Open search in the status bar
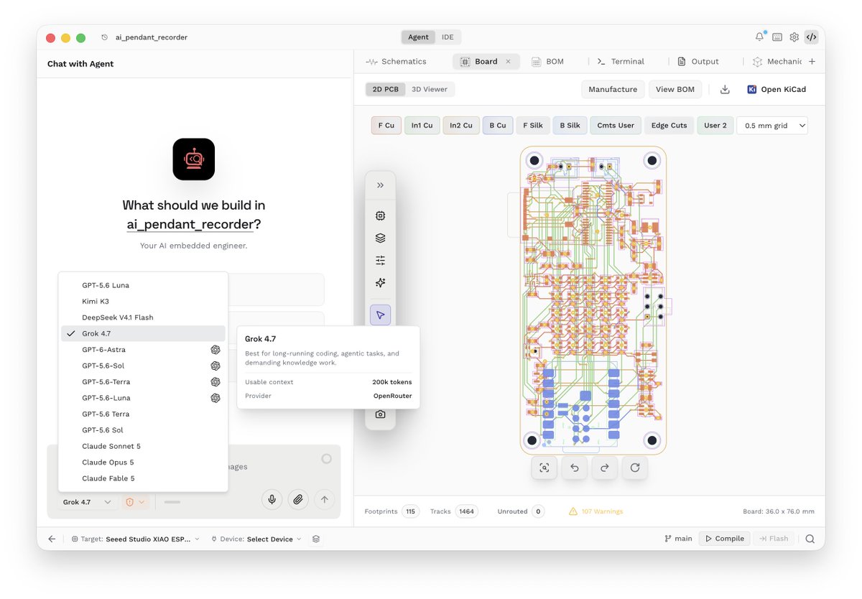 click(810, 539)
